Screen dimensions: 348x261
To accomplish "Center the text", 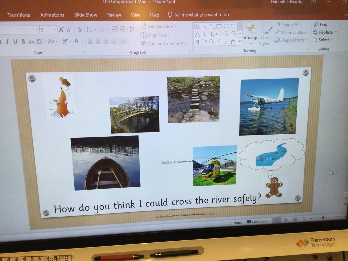I will [x=99, y=41].
